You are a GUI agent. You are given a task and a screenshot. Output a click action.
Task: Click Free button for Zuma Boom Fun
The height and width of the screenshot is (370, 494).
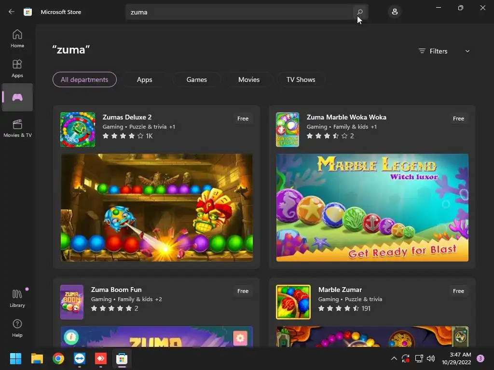pyautogui.click(x=243, y=291)
